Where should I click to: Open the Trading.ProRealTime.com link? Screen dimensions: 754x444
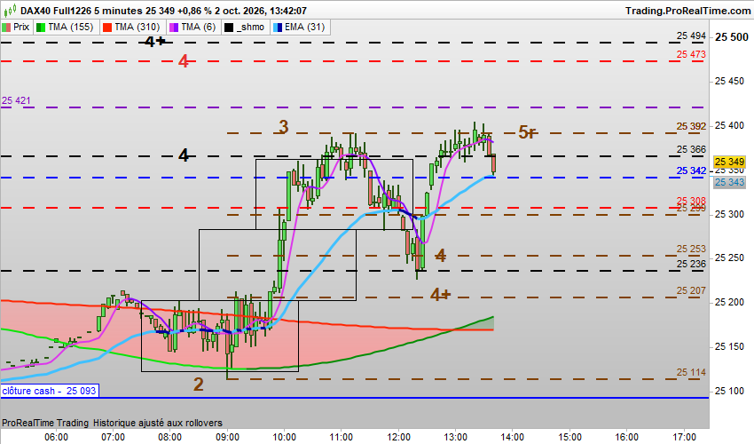[x=687, y=10]
